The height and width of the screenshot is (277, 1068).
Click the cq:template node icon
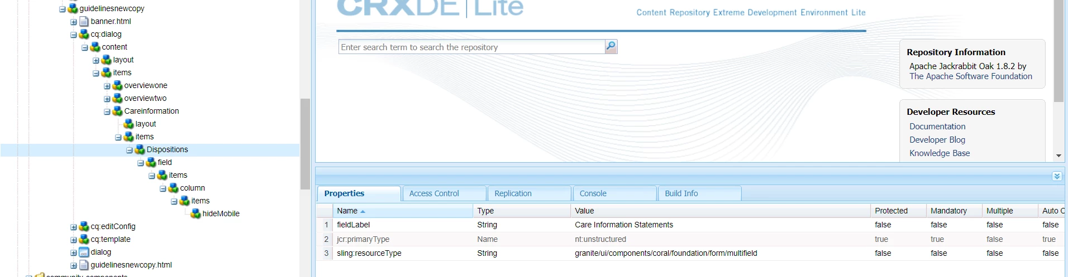click(84, 239)
